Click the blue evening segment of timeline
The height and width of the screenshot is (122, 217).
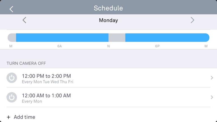(167, 38)
